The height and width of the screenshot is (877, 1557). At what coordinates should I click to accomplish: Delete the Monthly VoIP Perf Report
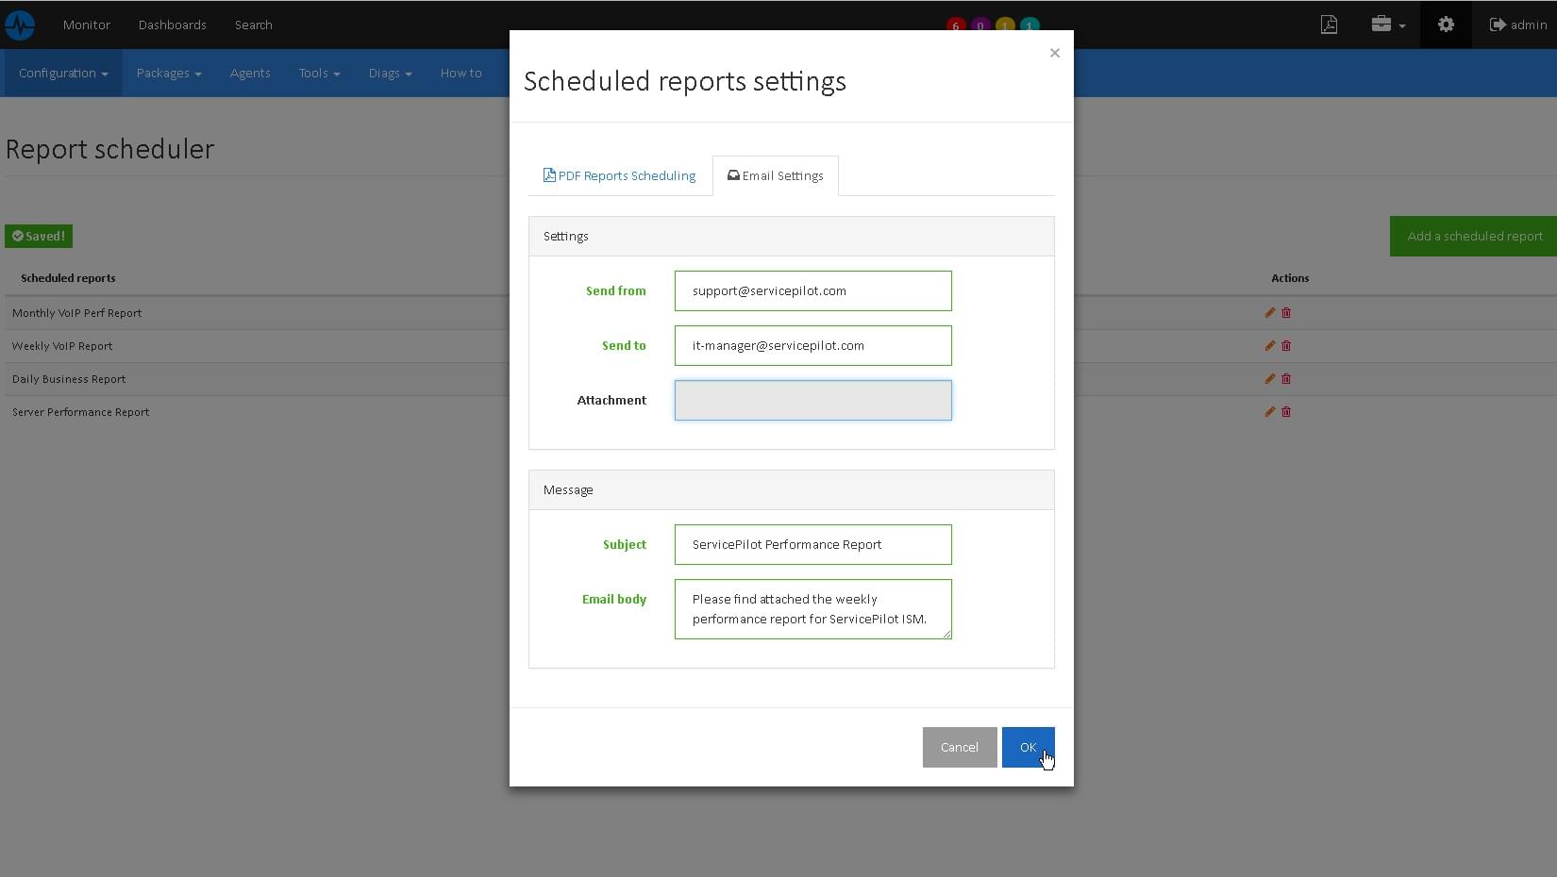[1286, 312]
